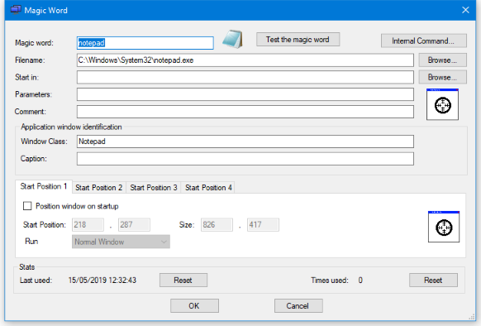481x326 pixels.
Task: Click the Times used value 0
Action: (x=360, y=280)
